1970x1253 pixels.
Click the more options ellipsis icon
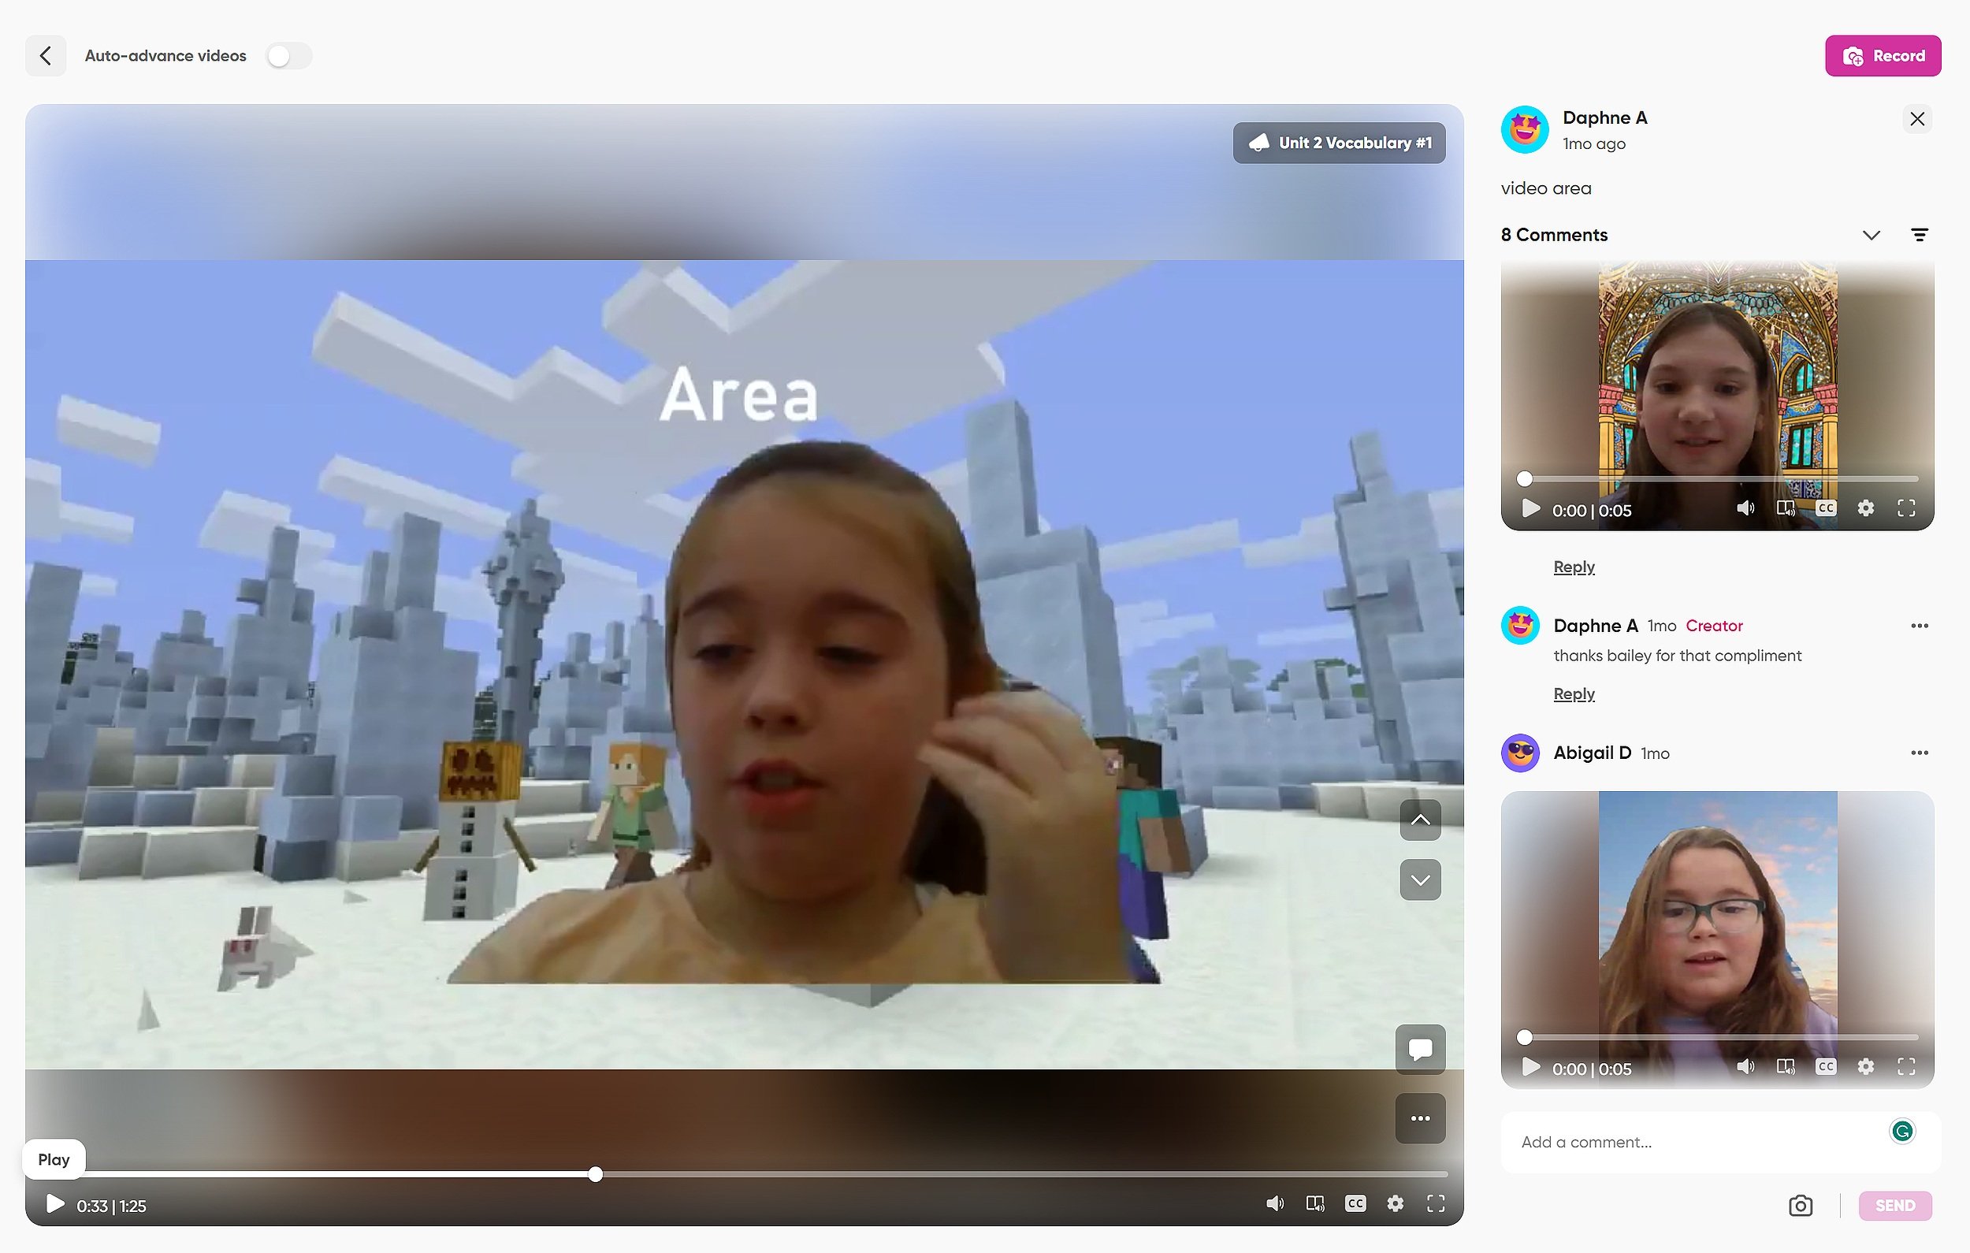pos(1420,1118)
